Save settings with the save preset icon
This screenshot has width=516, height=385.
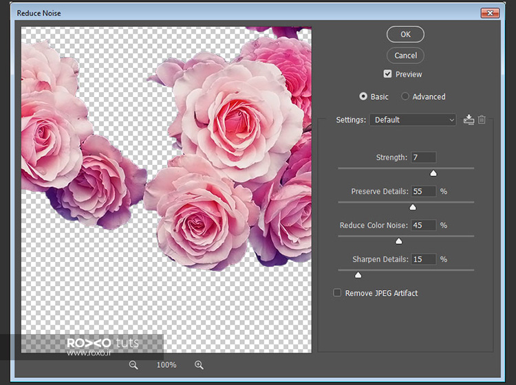[469, 120]
